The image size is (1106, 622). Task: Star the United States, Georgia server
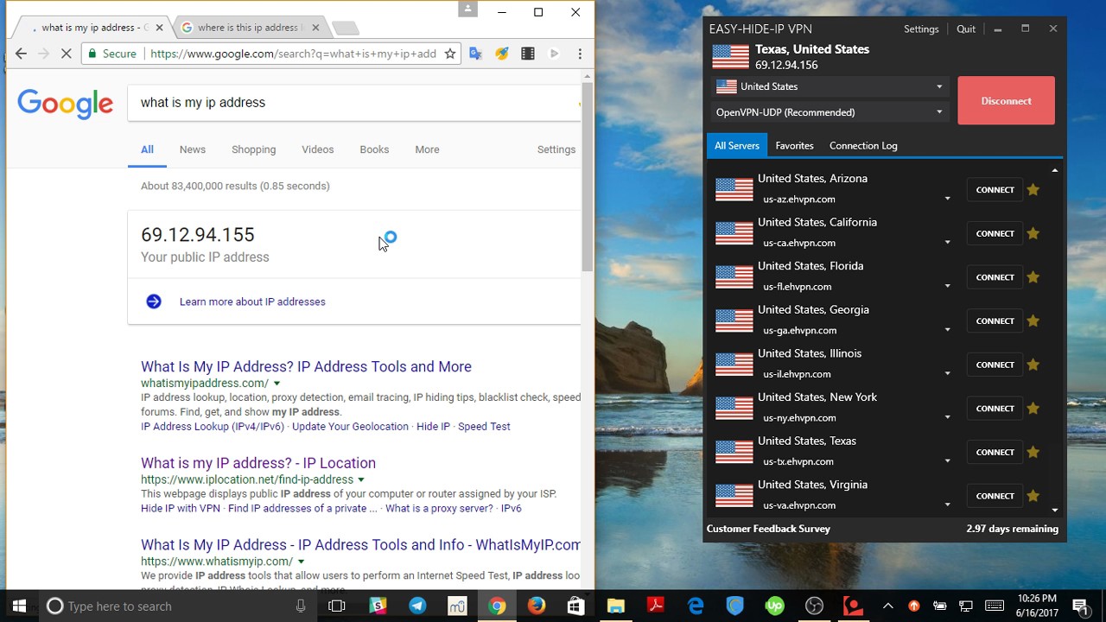point(1033,321)
